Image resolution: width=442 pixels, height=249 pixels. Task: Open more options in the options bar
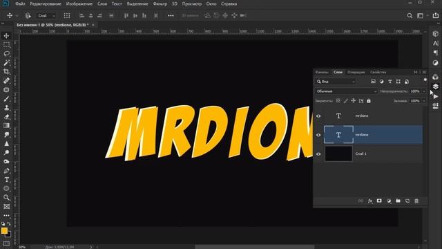pyautogui.click(x=171, y=15)
